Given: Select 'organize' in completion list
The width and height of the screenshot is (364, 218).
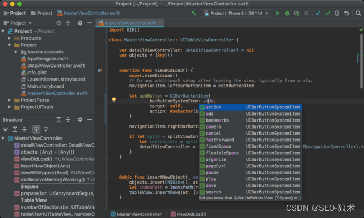Looking at the screenshot, I should coord(250,159).
